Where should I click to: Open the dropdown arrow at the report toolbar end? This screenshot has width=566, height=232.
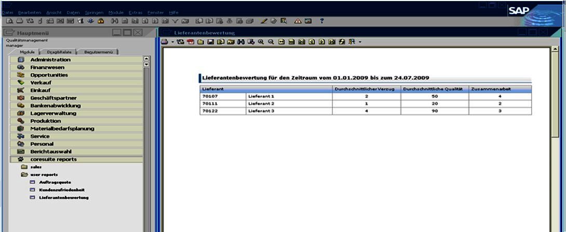coord(360,42)
